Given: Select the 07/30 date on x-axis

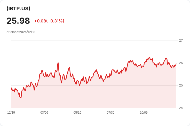Looking at the screenshot, I should click(110, 113).
